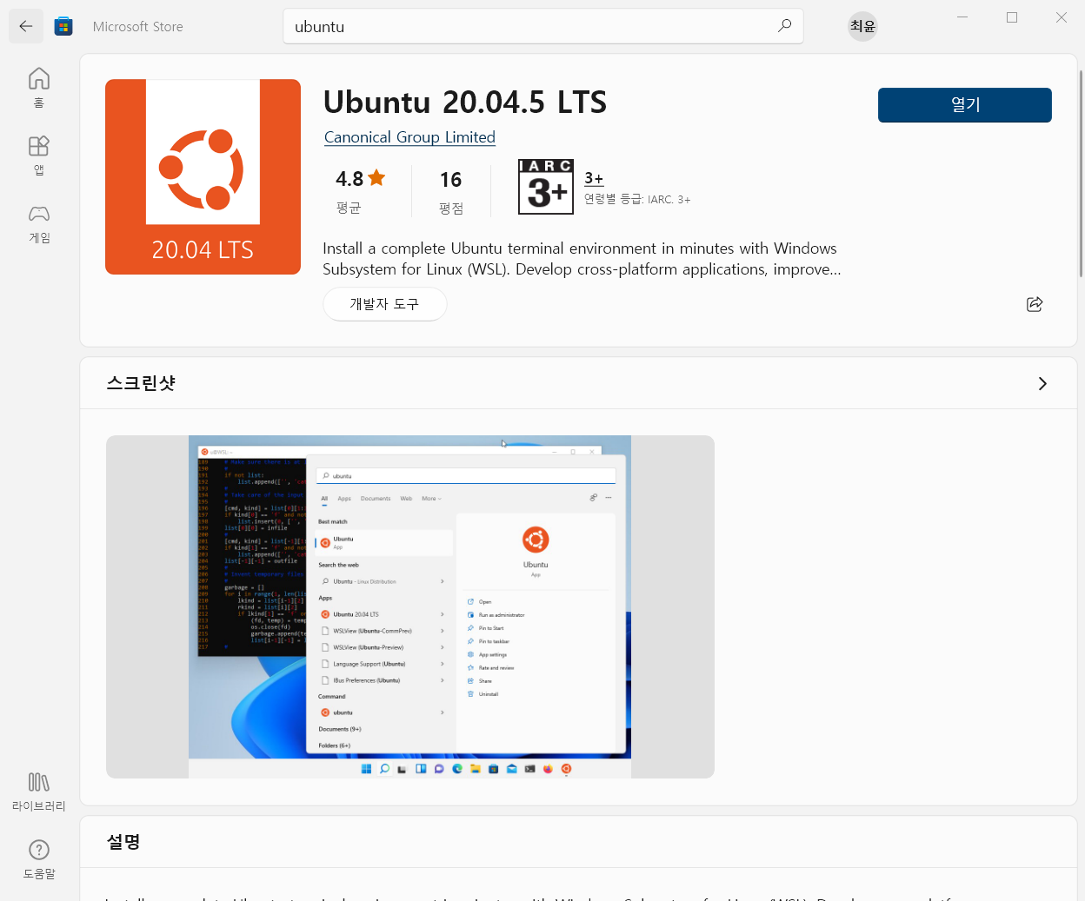This screenshot has width=1085, height=901.
Task: Open the Games (게임) sidebar section
Action: (x=39, y=223)
